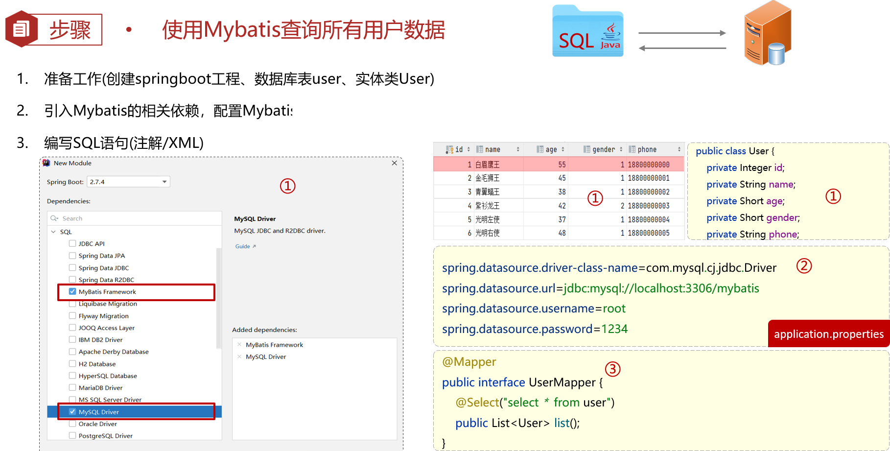Click the orange database server icon
This screenshot has height=451, width=890.
[767, 34]
